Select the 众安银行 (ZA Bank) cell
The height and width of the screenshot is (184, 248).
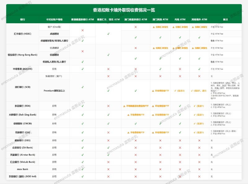(x=23, y=147)
